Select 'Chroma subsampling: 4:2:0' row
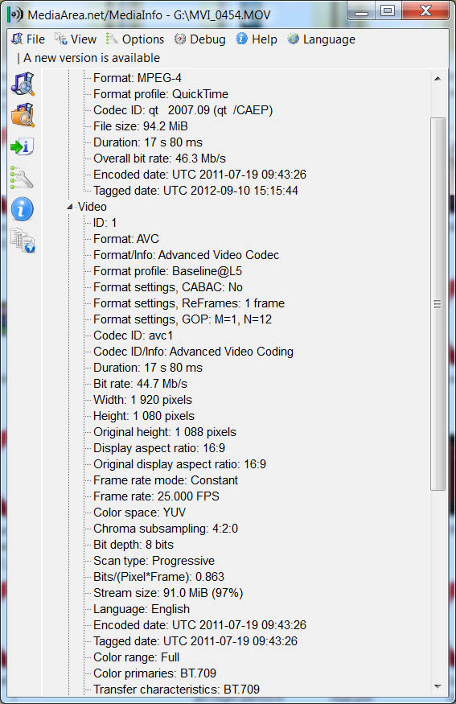The height and width of the screenshot is (704, 456). point(166,529)
